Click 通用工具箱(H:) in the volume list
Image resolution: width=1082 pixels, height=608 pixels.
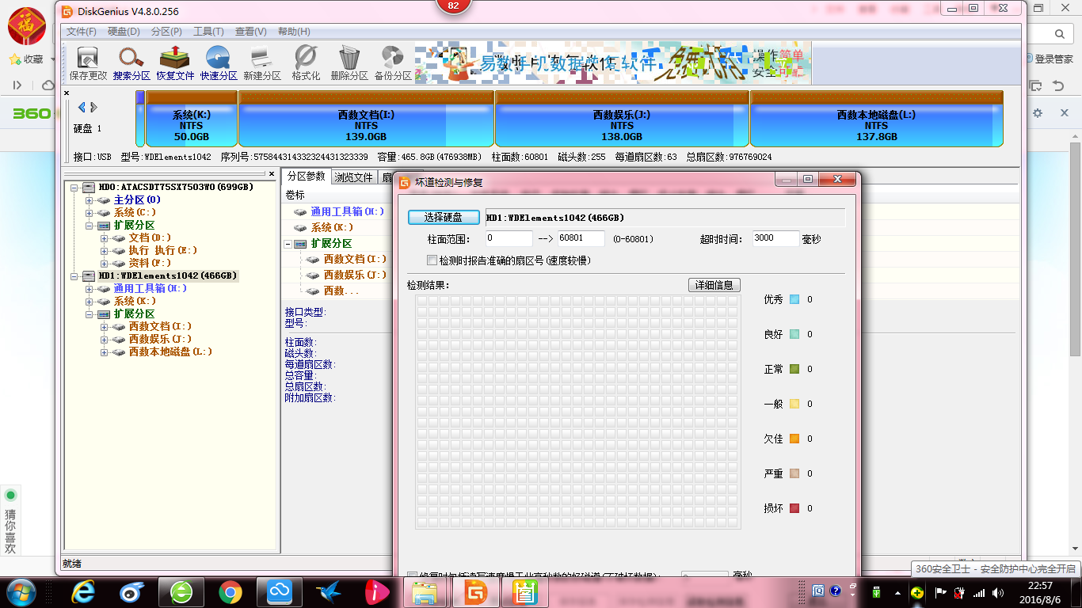coord(347,212)
